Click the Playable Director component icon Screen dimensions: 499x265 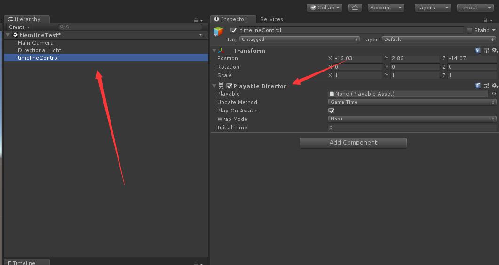click(221, 86)
